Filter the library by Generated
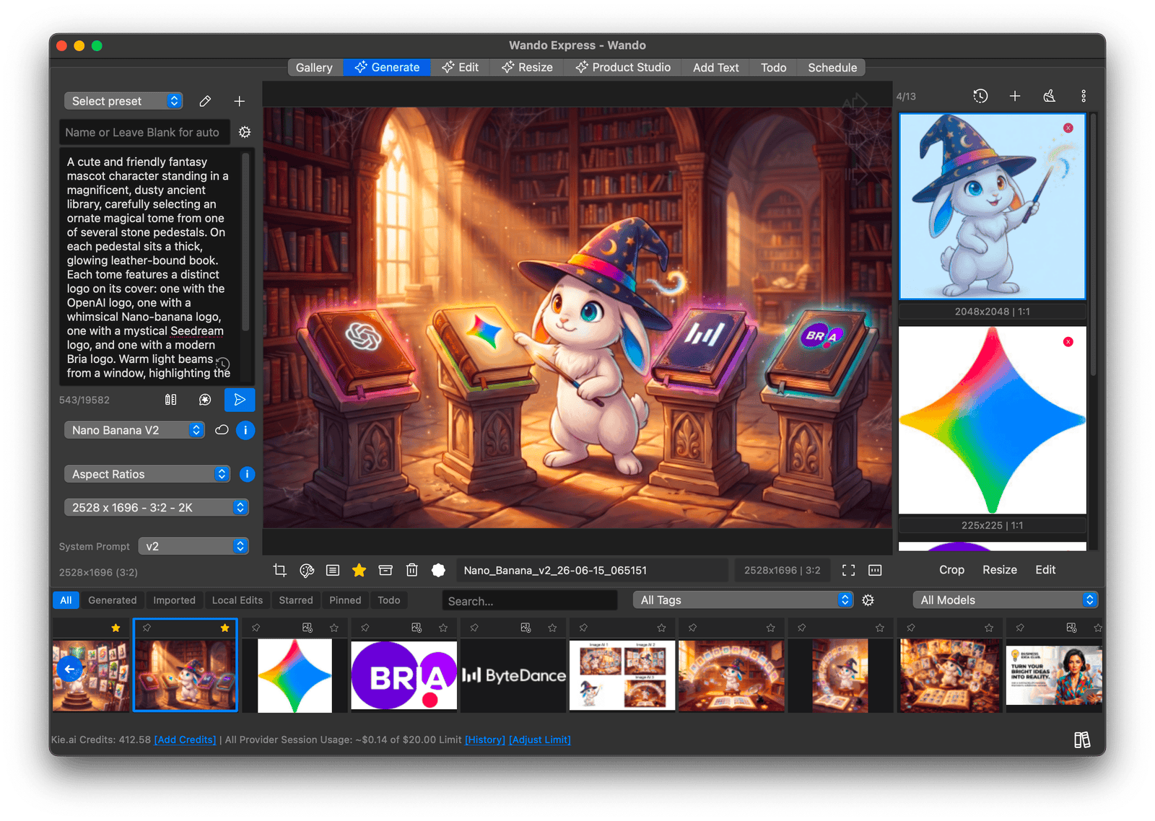Screen dimensions: 1155x821 [x=112, y=600]
